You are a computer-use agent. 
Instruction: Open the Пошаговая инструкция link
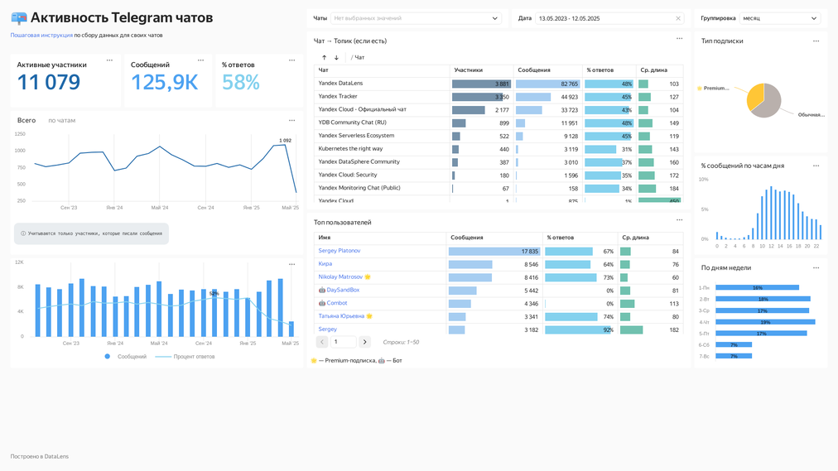pyautogui.click(x=41, y=36)
